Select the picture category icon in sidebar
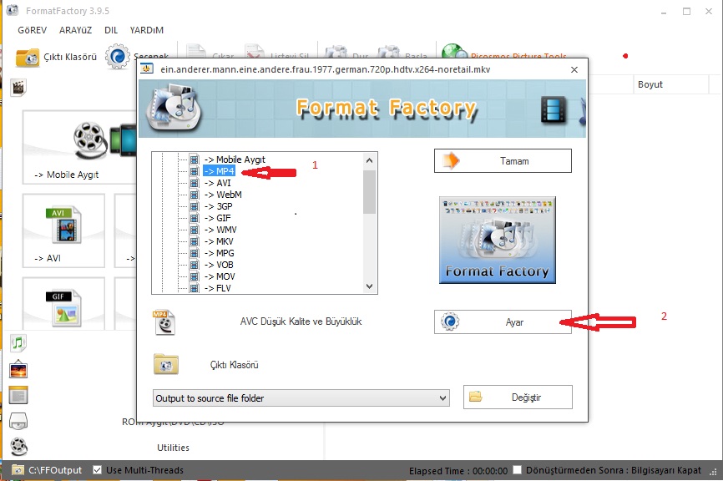This screenshot has width=723, height=481. pos(18,369)
